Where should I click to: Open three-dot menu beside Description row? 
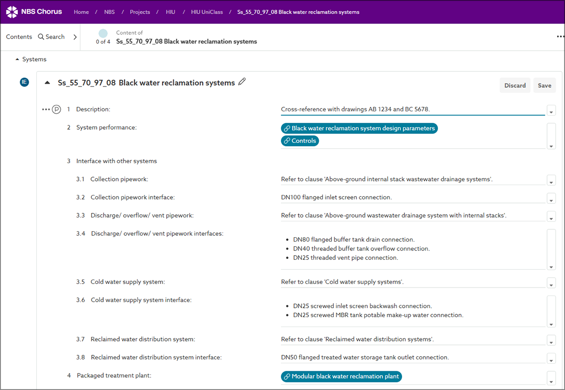(x=46, y=109)
